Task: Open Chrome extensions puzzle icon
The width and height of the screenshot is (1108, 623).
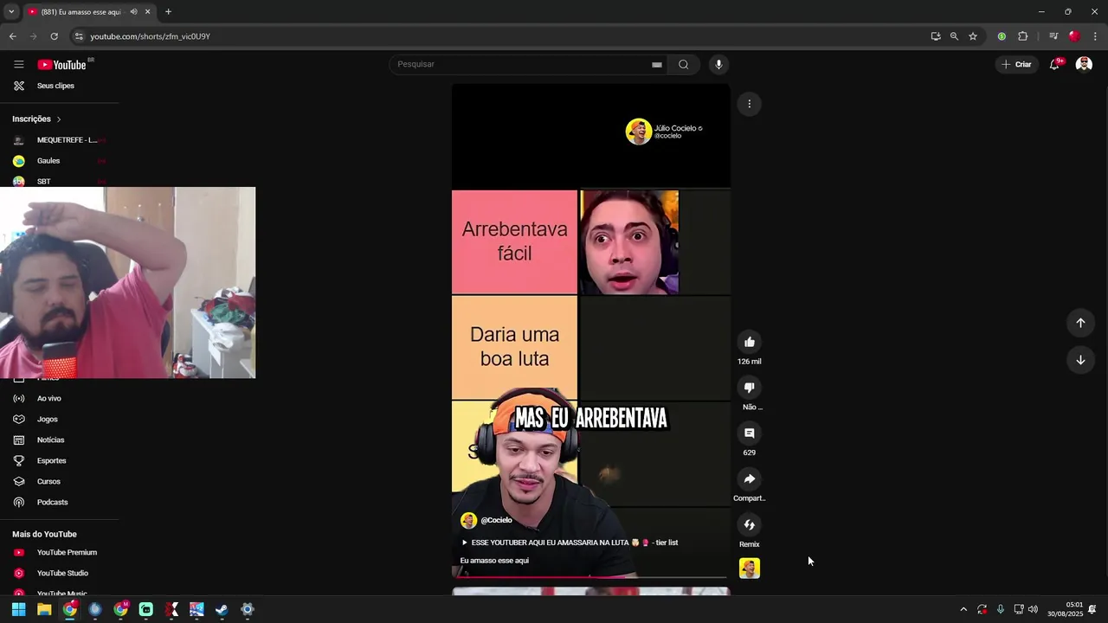Action: (x=1023, y=36)
